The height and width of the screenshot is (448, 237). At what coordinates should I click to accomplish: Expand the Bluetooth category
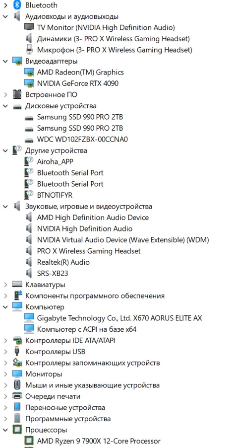point(5,5)
